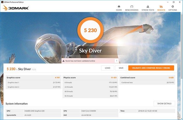The image size is (183, 120).
Task: Select the Combined score row
Action: pos(147,77)
